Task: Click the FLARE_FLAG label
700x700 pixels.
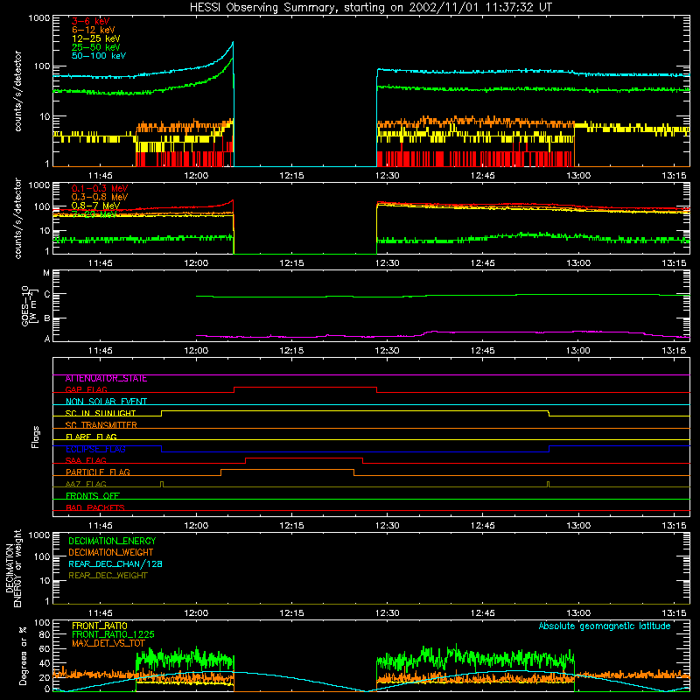Action: [91, 437]
